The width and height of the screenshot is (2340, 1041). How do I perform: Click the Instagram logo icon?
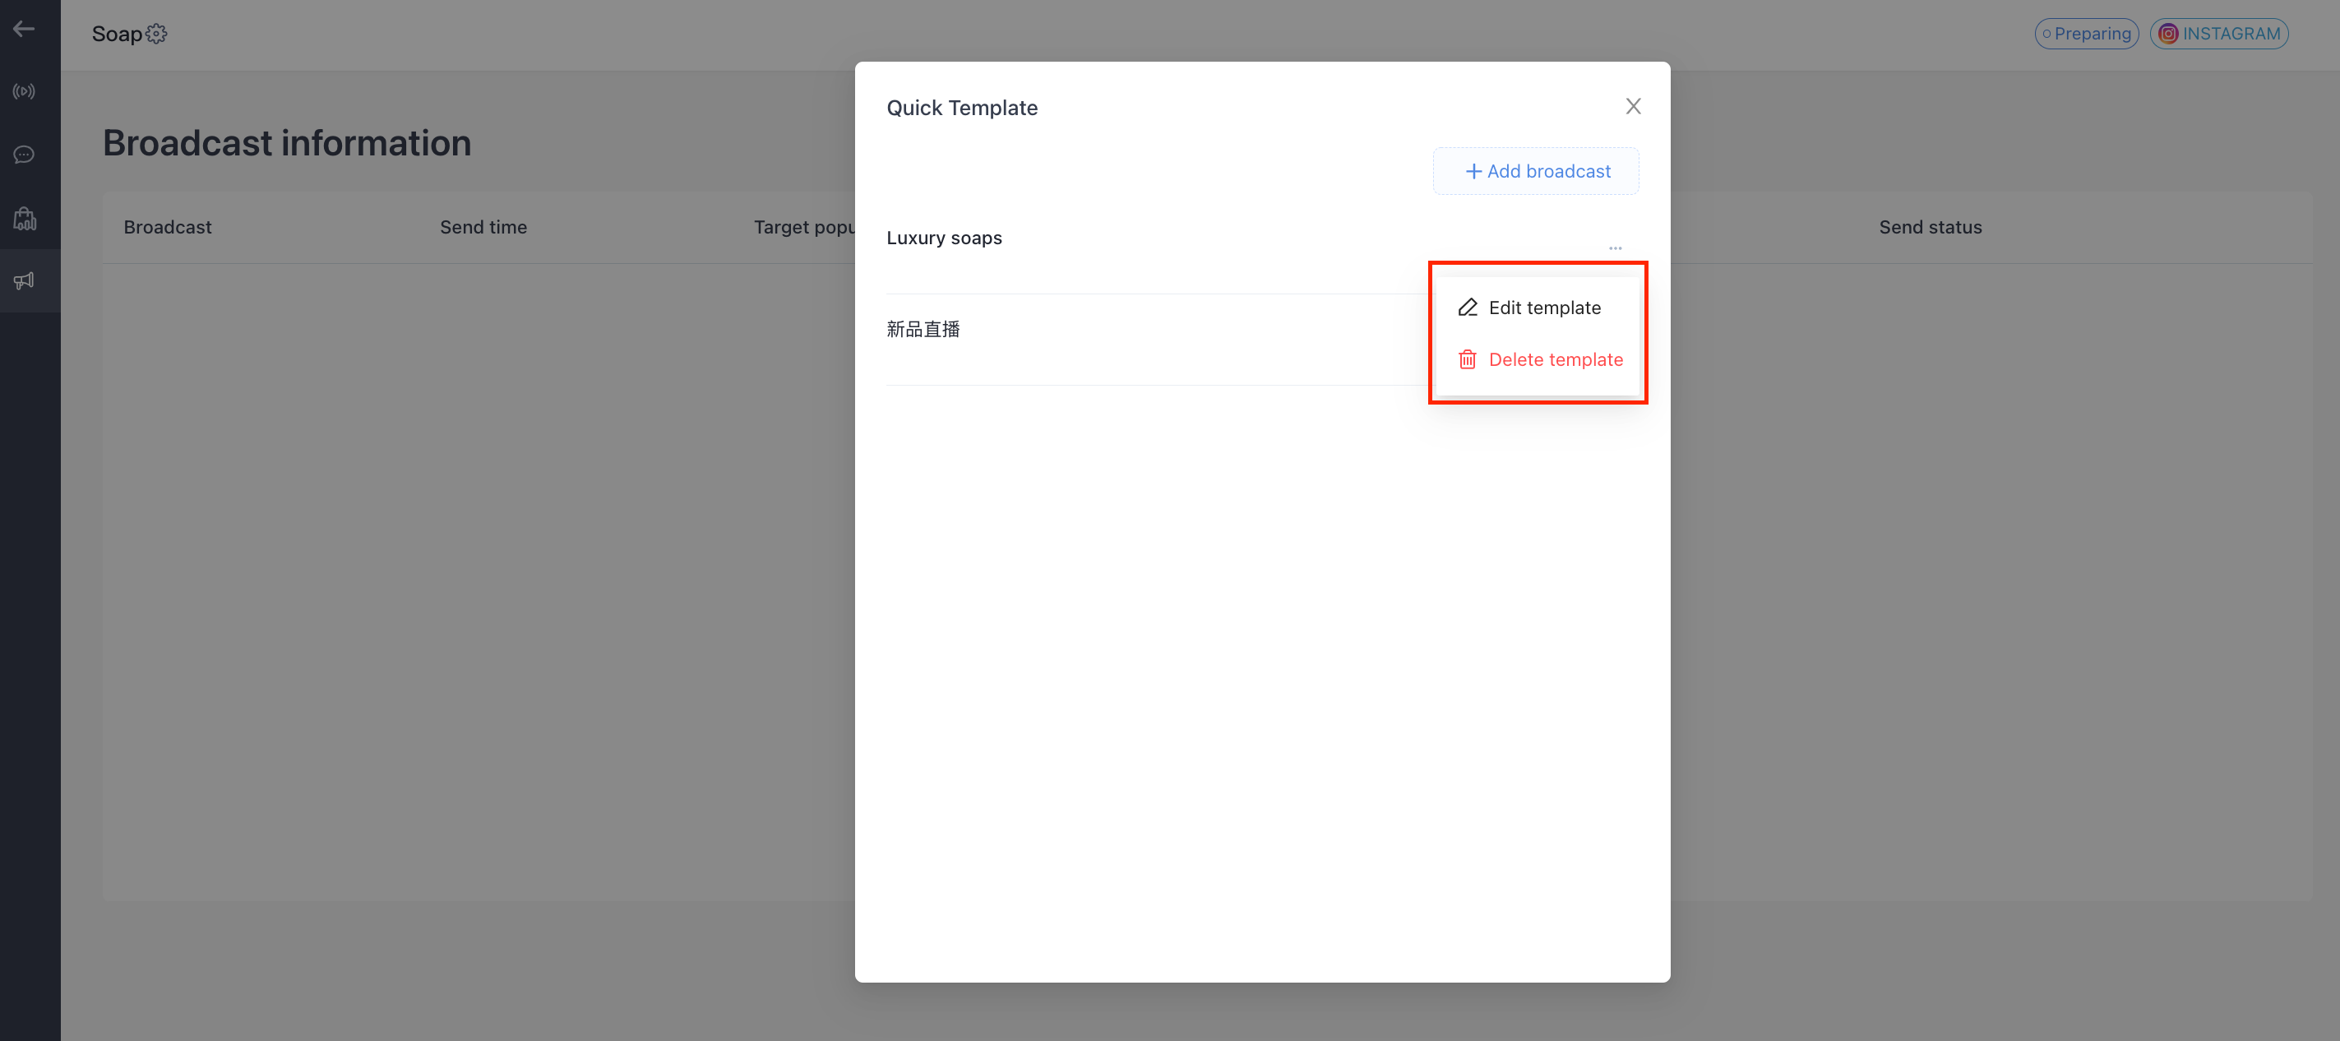tap(2168, 34)
